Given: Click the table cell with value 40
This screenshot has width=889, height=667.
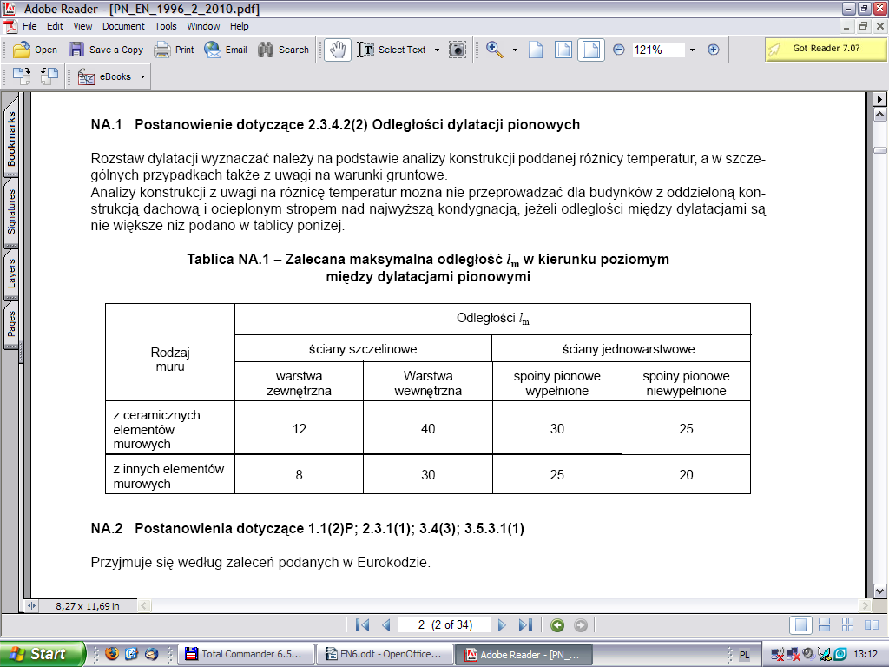Looking at the screenshot, I should coord(428,429).
